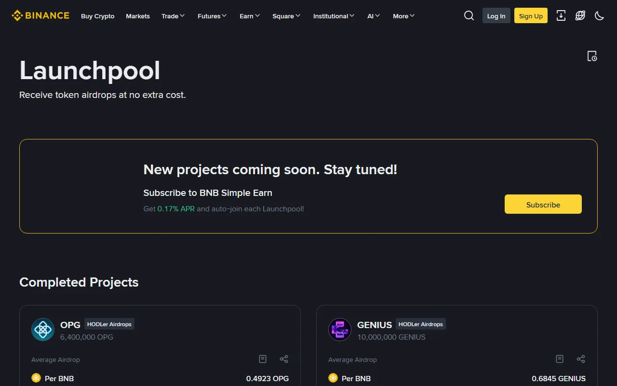Click the OPG token logo
The height and width of the screenshot is (386, 617).
[43, 330]
